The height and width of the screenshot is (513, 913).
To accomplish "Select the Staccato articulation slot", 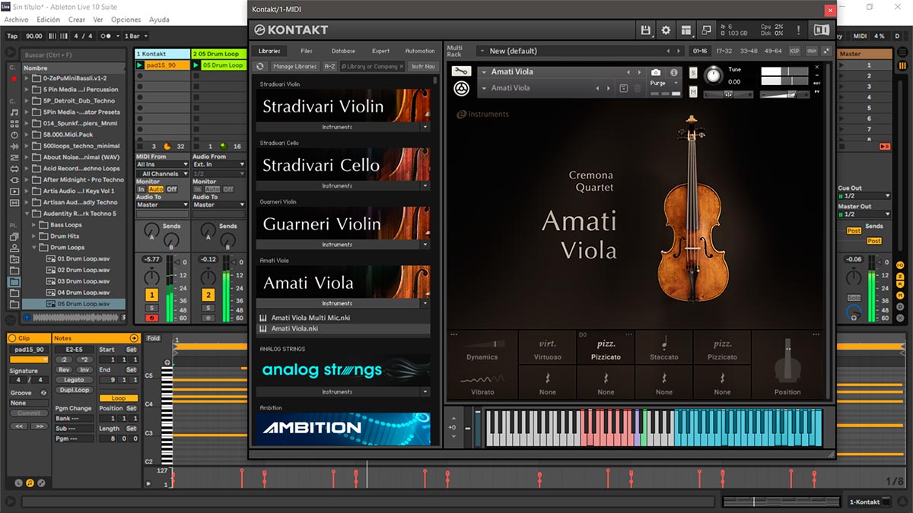I will coord(663,347).
